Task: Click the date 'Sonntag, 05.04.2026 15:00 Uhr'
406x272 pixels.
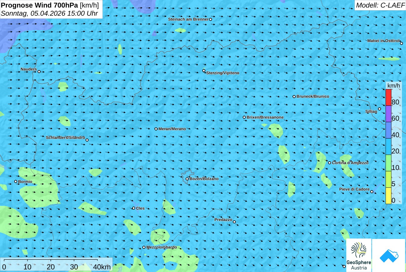Action: [x=49, y=14]
